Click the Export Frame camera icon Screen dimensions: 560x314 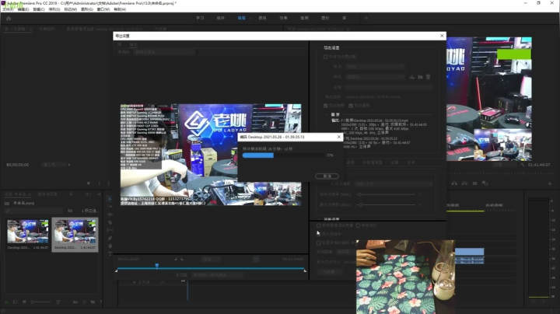coord(474,183)
